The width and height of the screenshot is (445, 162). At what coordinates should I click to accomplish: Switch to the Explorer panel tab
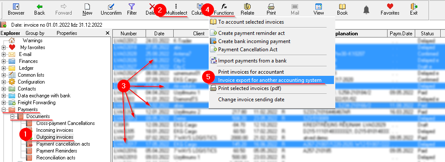tap(10, 33)
